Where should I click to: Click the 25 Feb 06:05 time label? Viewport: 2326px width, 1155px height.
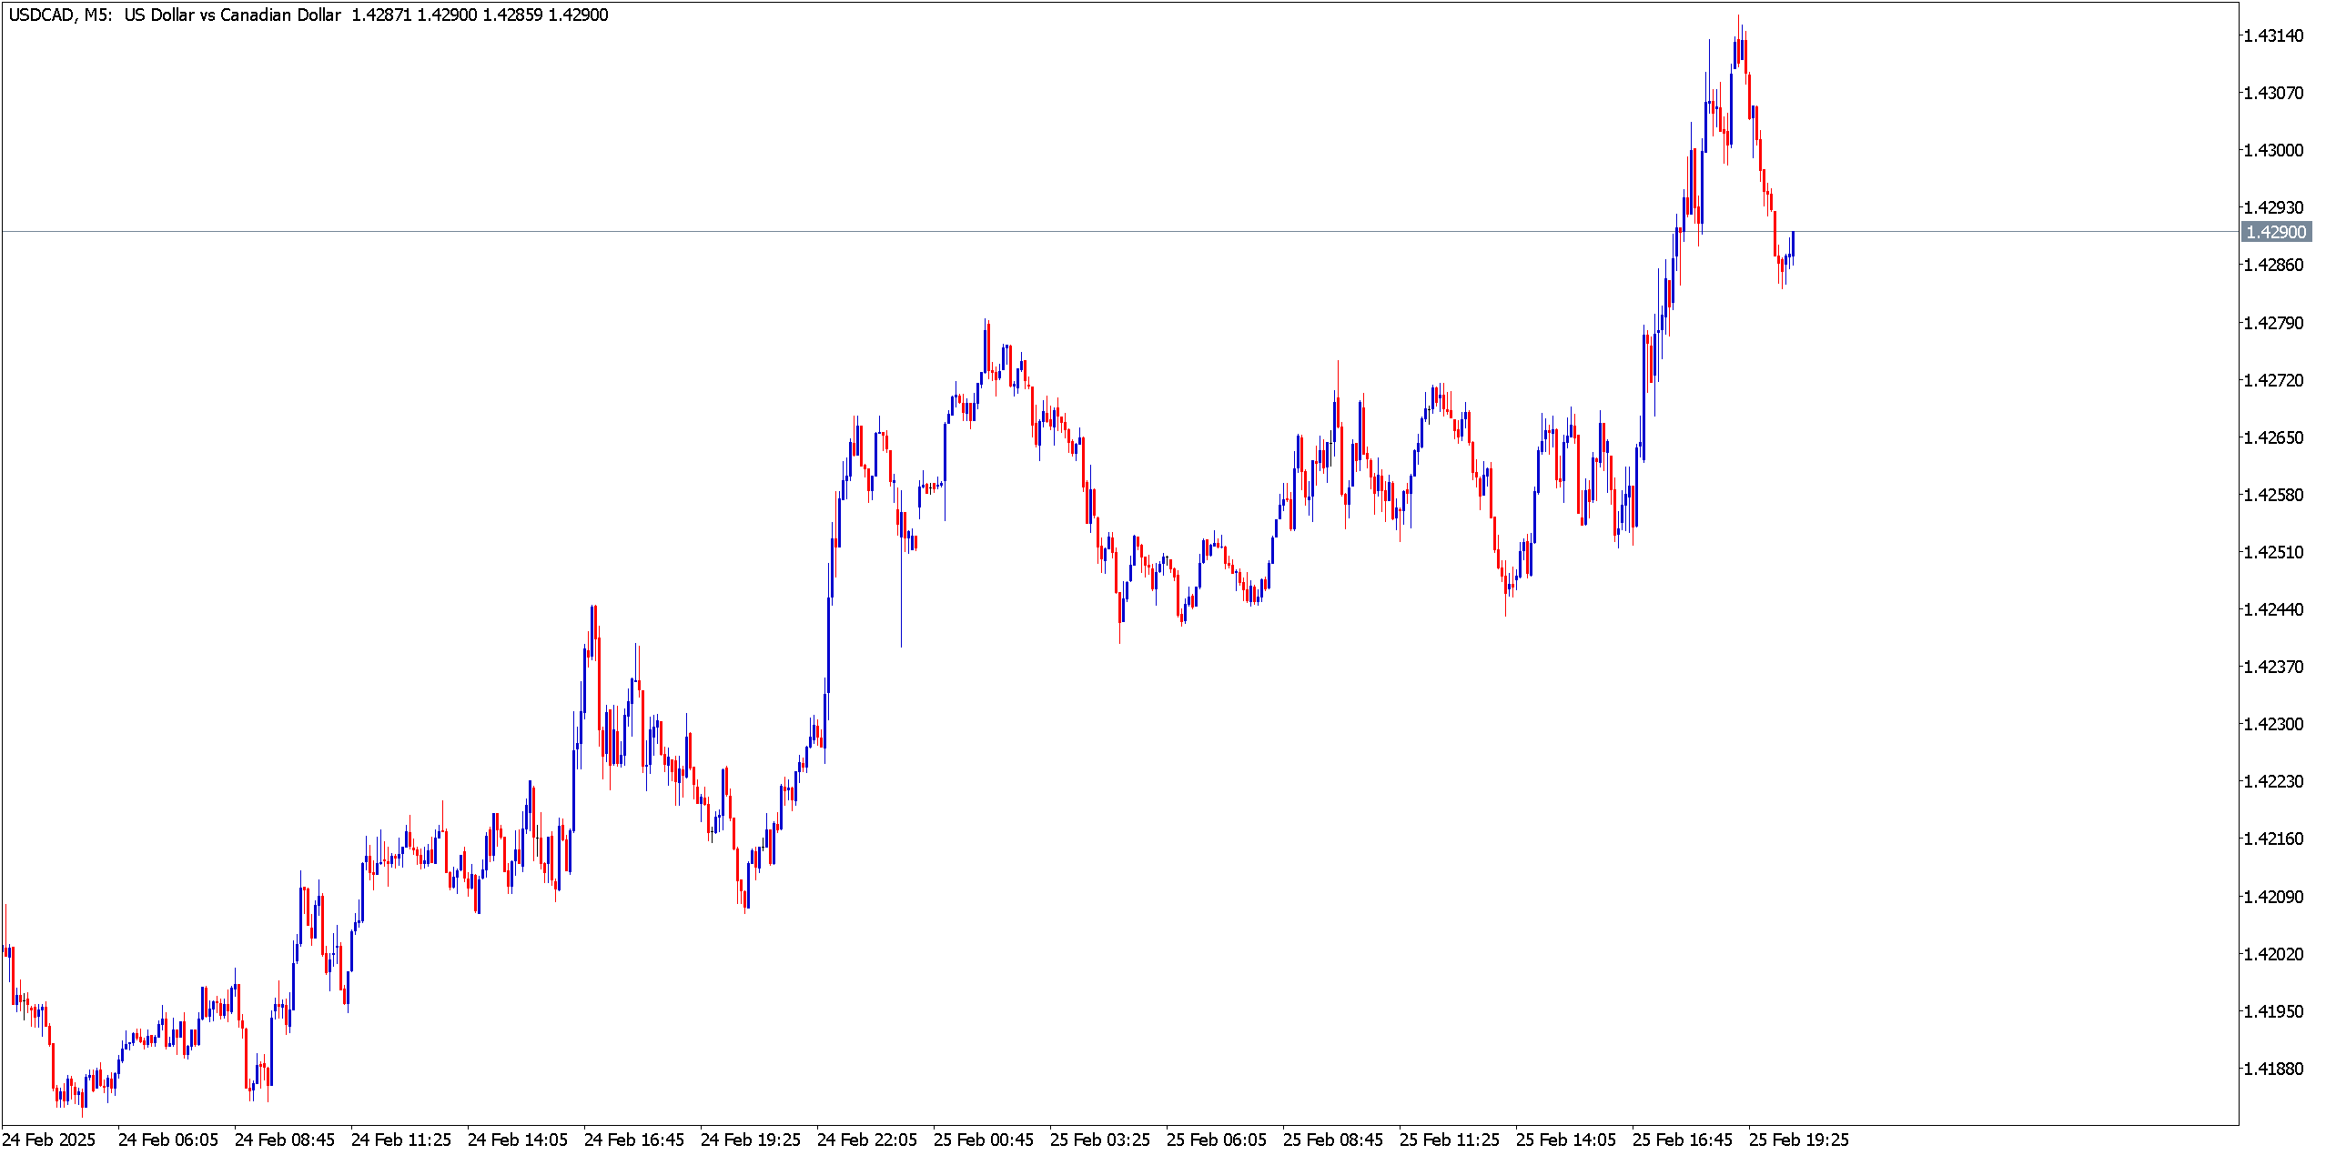(x=1217, y=1140)
